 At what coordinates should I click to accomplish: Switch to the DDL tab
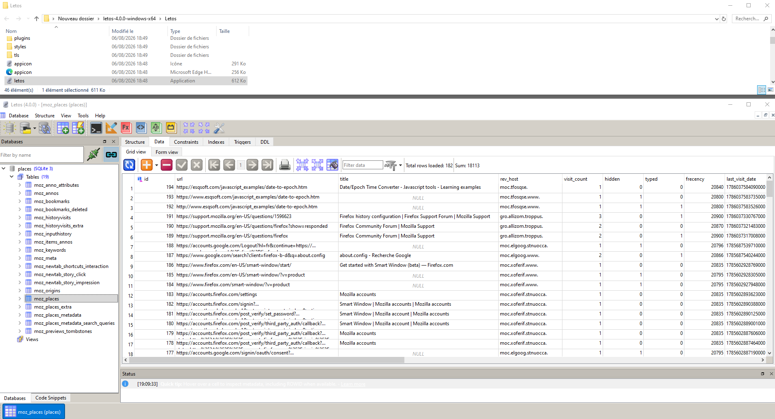click(265, 142)
